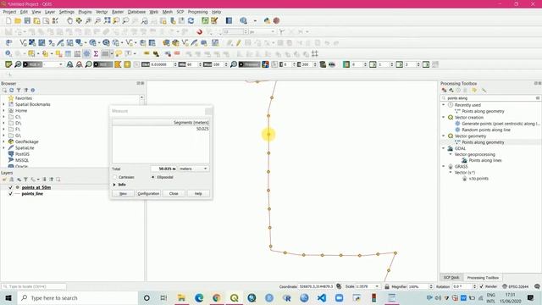Switch to the Processing Toolbox tab

(x=483, y=278)
